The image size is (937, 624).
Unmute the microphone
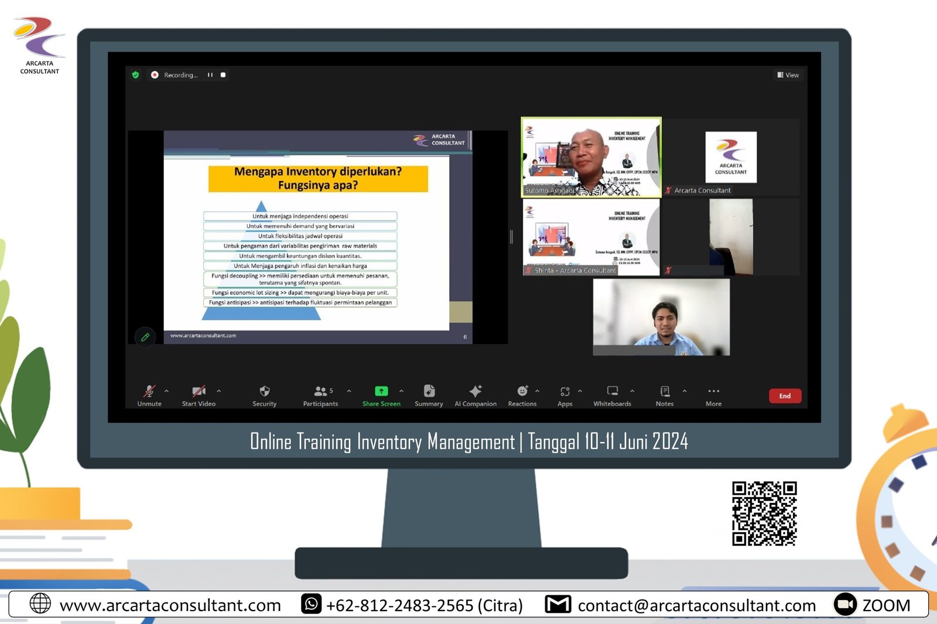pos(149,391)
